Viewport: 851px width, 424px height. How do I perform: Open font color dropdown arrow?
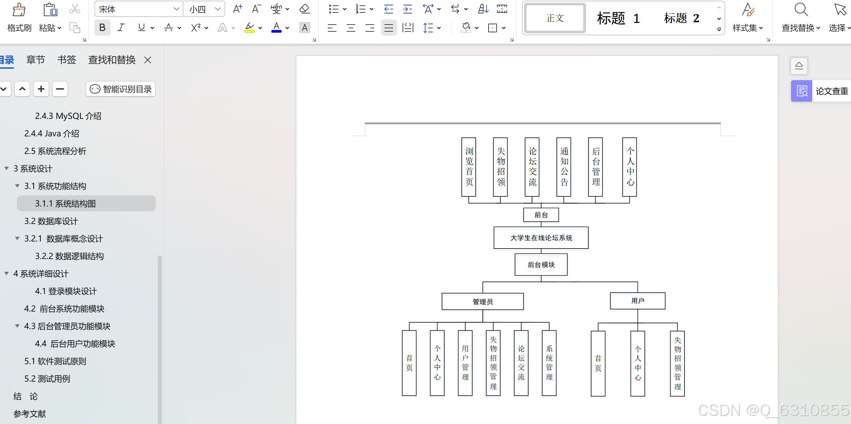(x=287, y=28)
